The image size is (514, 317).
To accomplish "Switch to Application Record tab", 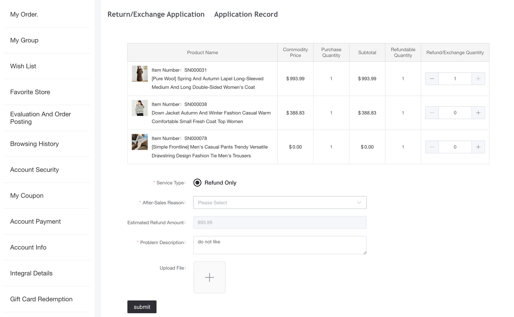I will coord(246,14).
